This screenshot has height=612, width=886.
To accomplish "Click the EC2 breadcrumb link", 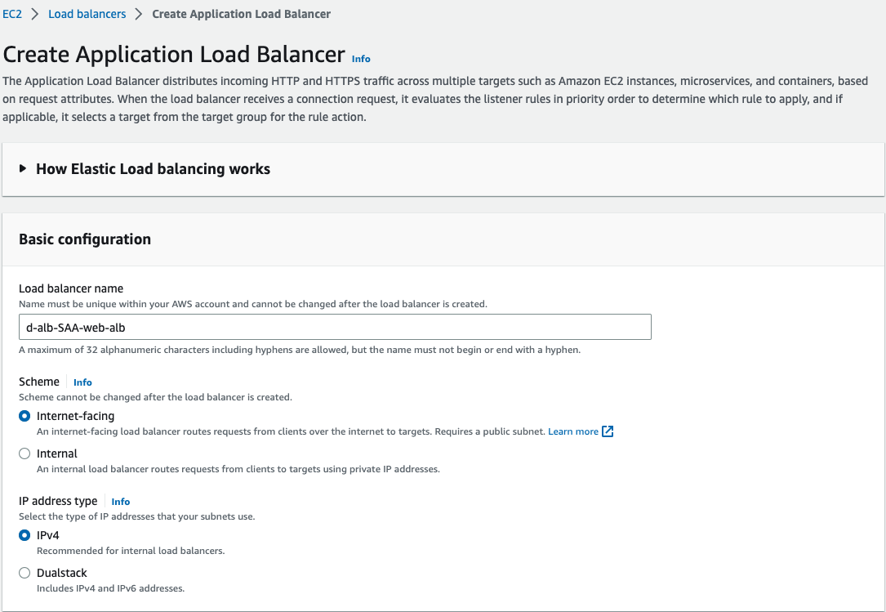I will [x=12, y=14].
